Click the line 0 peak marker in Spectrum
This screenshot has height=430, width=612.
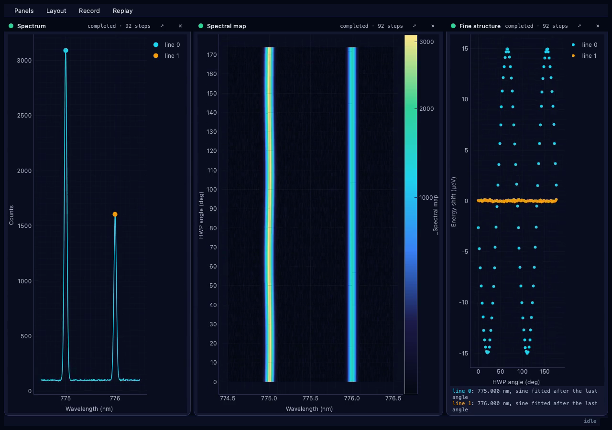point(66,50)
